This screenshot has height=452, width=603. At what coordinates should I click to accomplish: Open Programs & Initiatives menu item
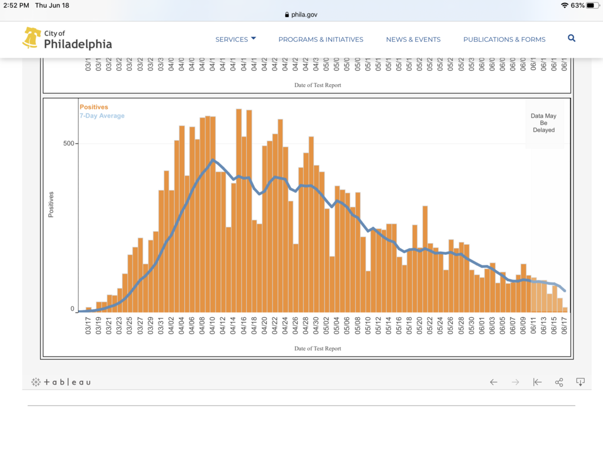point(320,39)
